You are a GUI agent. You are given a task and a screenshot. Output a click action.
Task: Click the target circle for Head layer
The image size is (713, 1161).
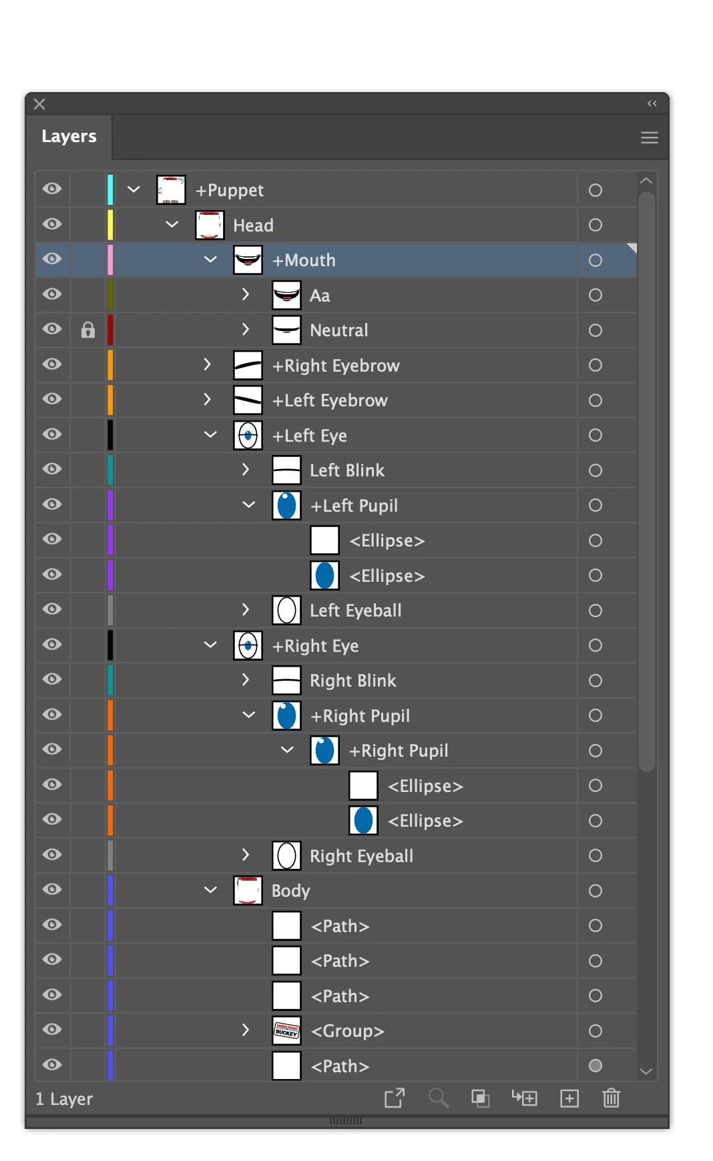coord(596,225)
